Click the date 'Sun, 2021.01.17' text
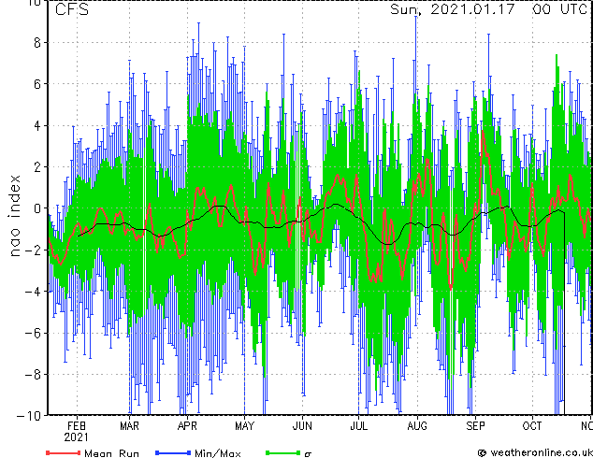 (x=453, y=10)
